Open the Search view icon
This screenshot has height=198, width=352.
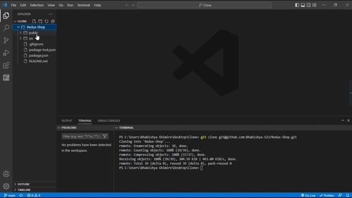[6, 28]
